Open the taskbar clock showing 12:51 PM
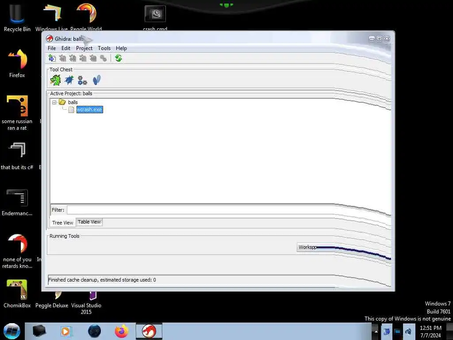Viewport: 453px width, 340px height. [x=430, y=332]
